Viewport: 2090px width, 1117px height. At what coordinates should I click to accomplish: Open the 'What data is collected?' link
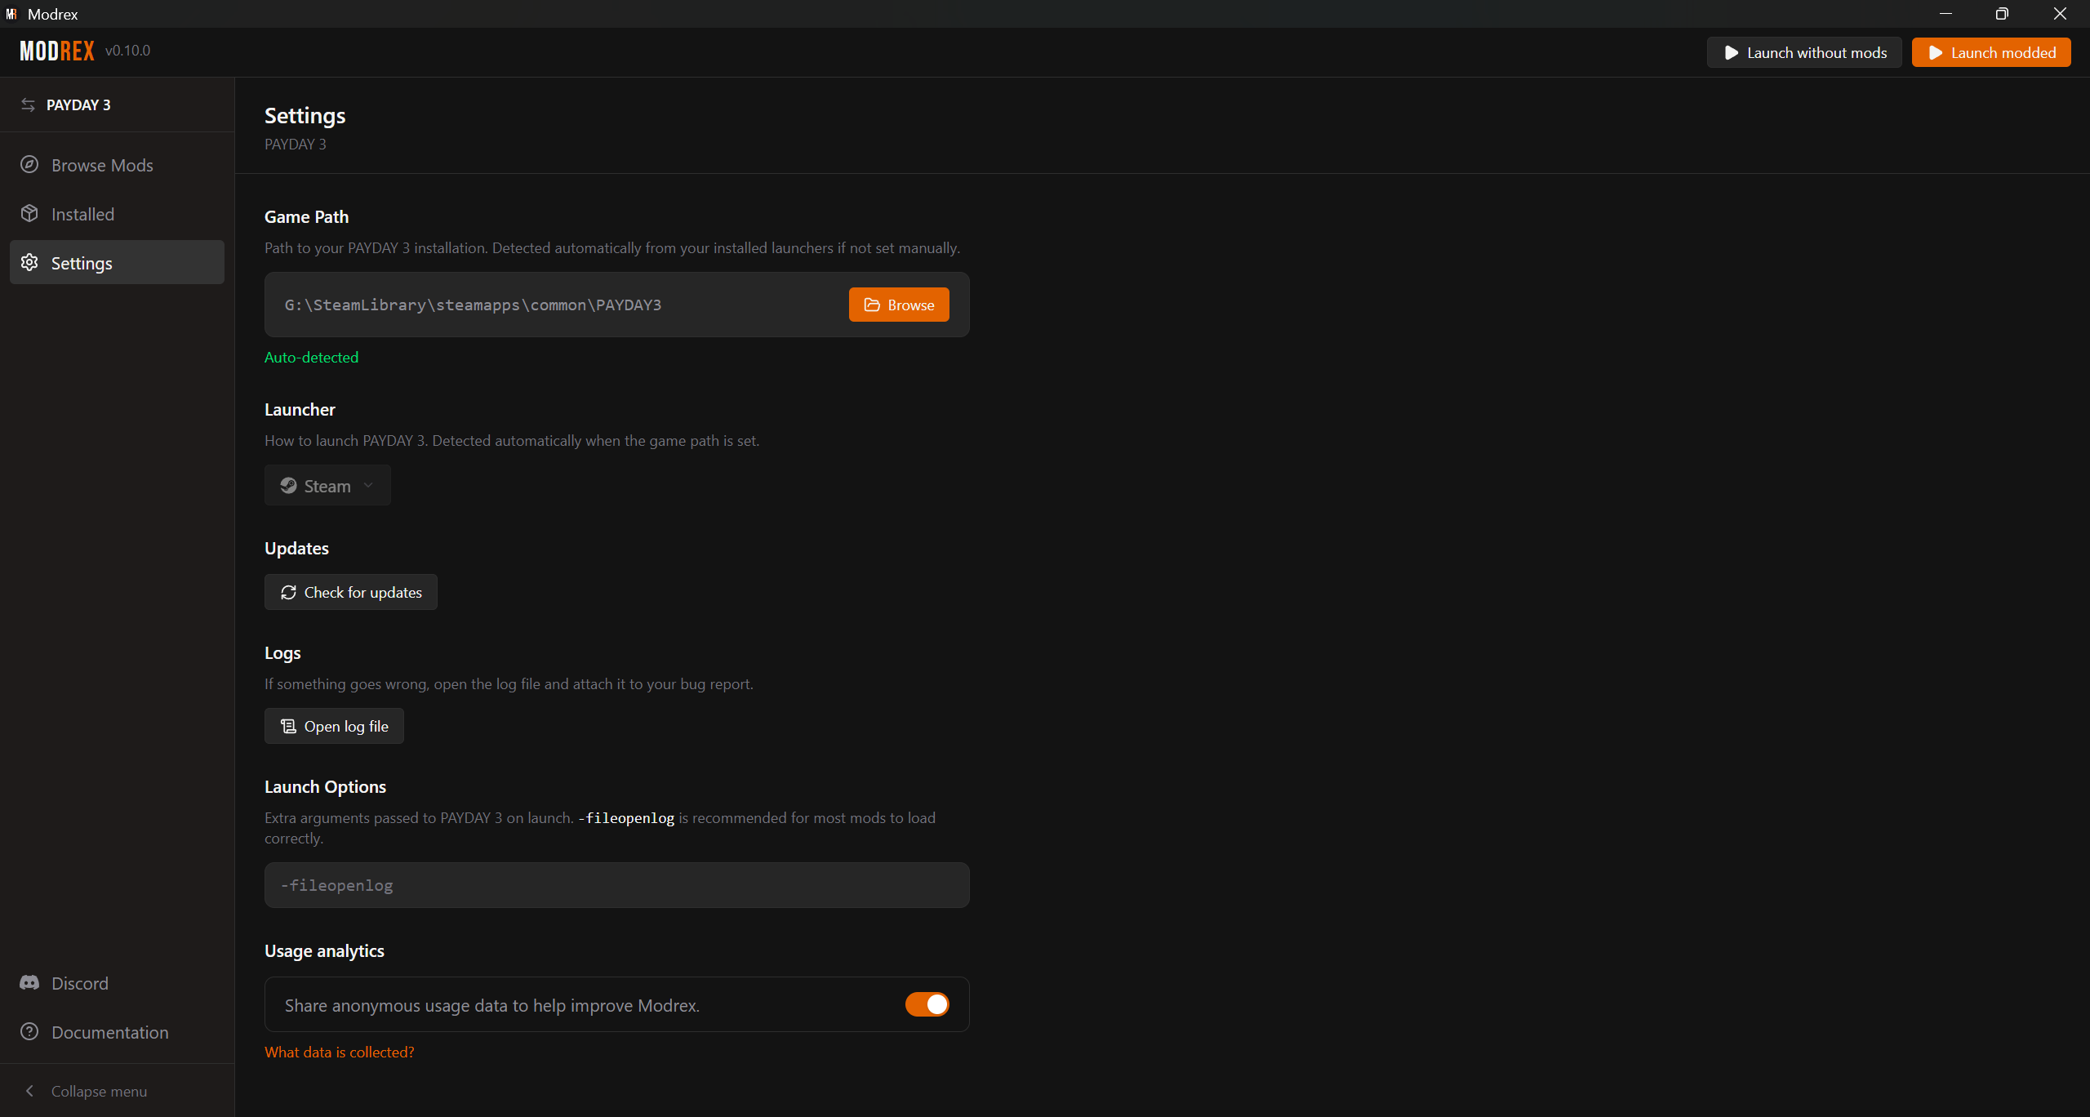point(340,1052)
